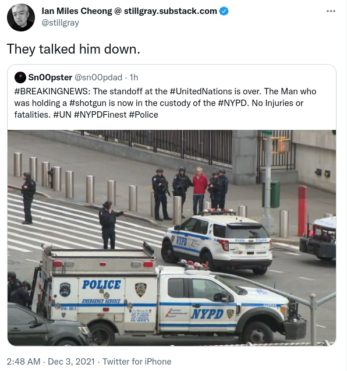Open the Sn00pster display name
347x371 pixels.
[50, 77]
